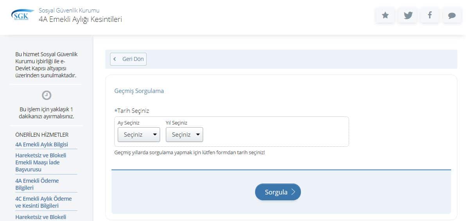Click the clock icon in sidebar
The height and width of the screenshot is (221, 466).
pyautogui.click(x=47, y=95)
